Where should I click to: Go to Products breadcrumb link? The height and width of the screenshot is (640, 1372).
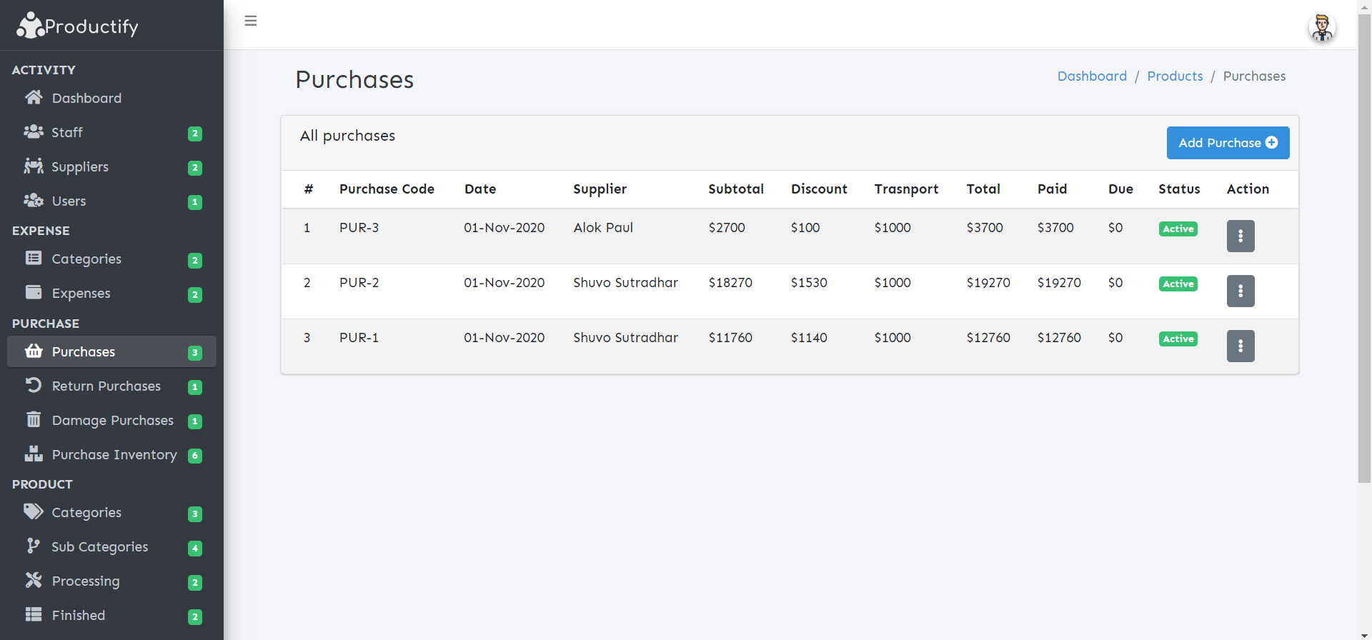pyautogui.click(x=1175, y=76)
